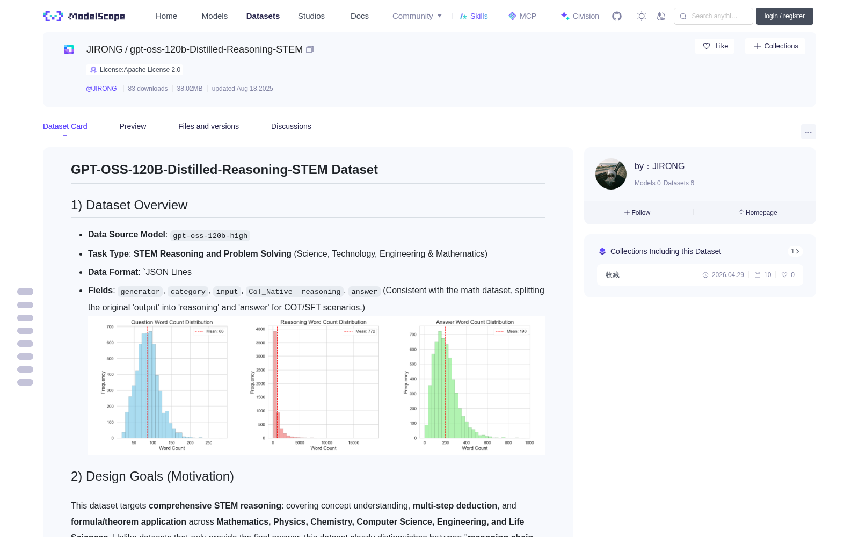
Task: Click the Civision star icon
Action: (565, 16)
